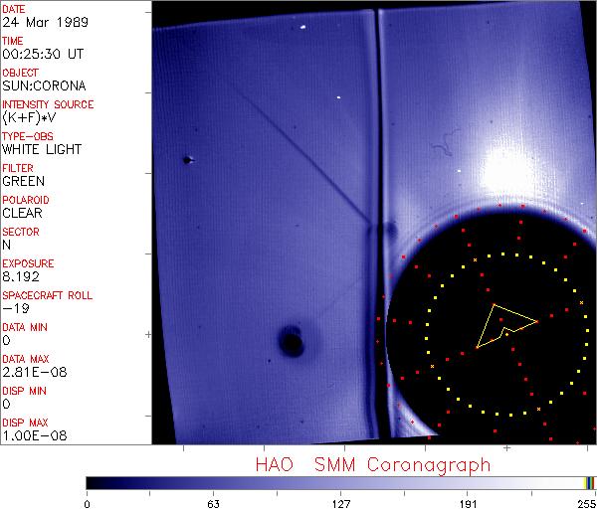597x509 pixels.
Task: Click the GREEN filter value
Action: coord(23,182)
